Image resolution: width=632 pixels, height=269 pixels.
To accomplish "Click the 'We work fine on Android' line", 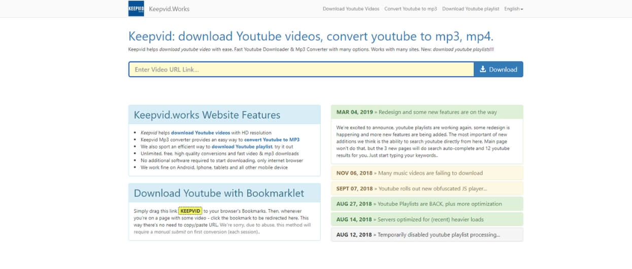I will 214,167.
